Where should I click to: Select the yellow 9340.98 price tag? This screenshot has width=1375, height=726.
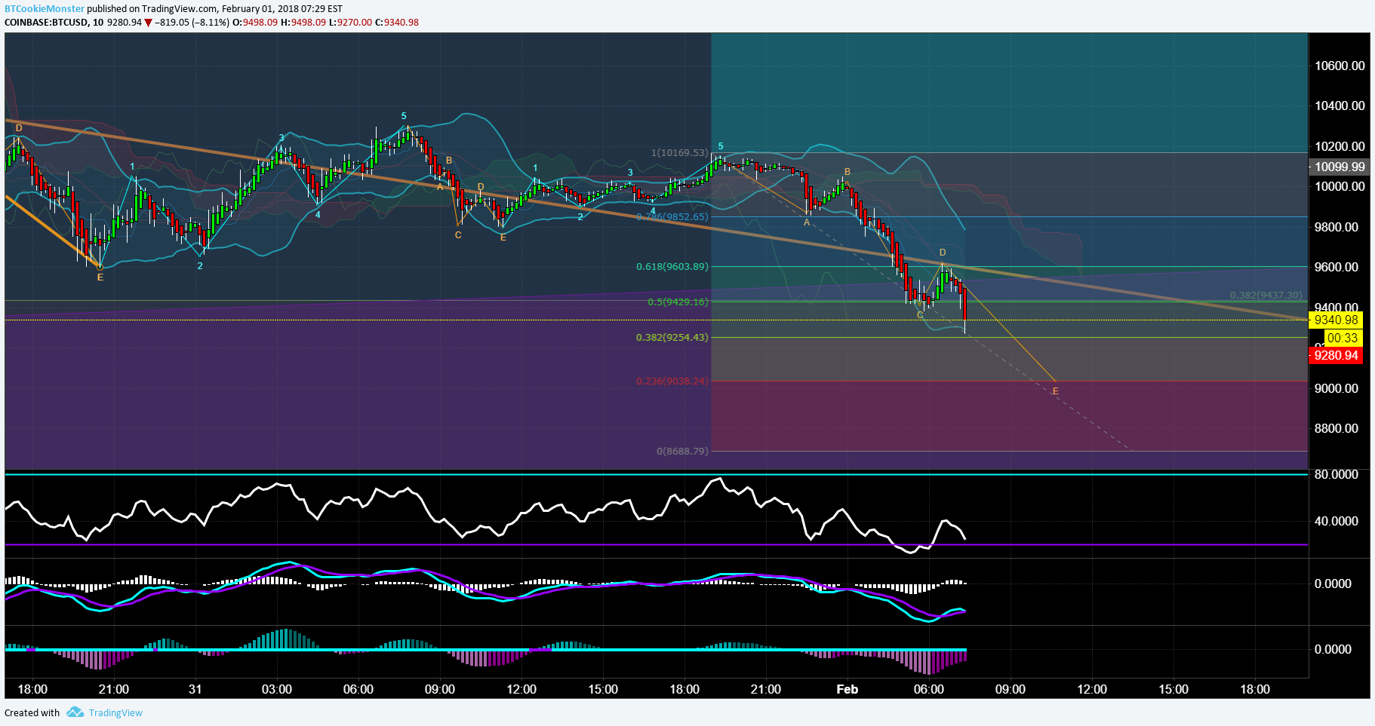click(1336, 320)
